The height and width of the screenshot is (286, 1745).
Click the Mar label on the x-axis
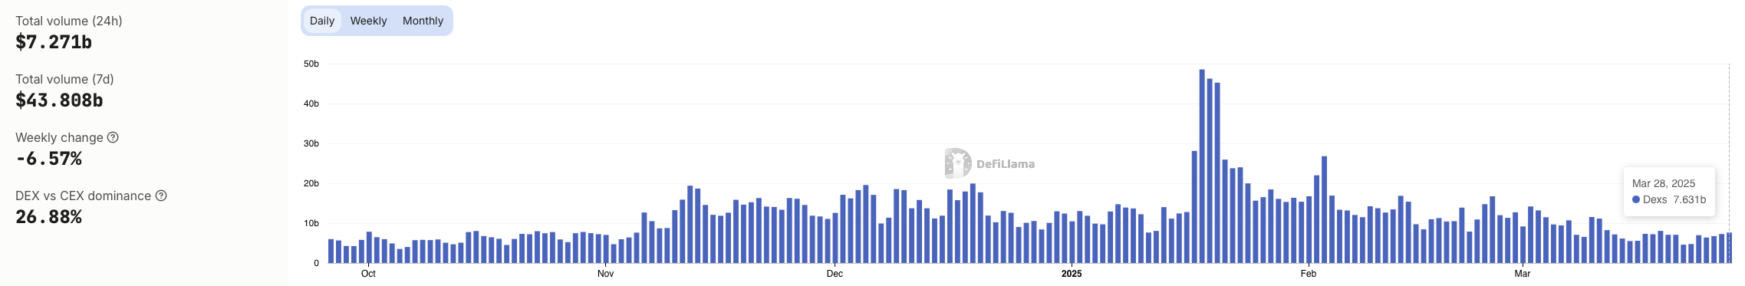(1523, 274)
